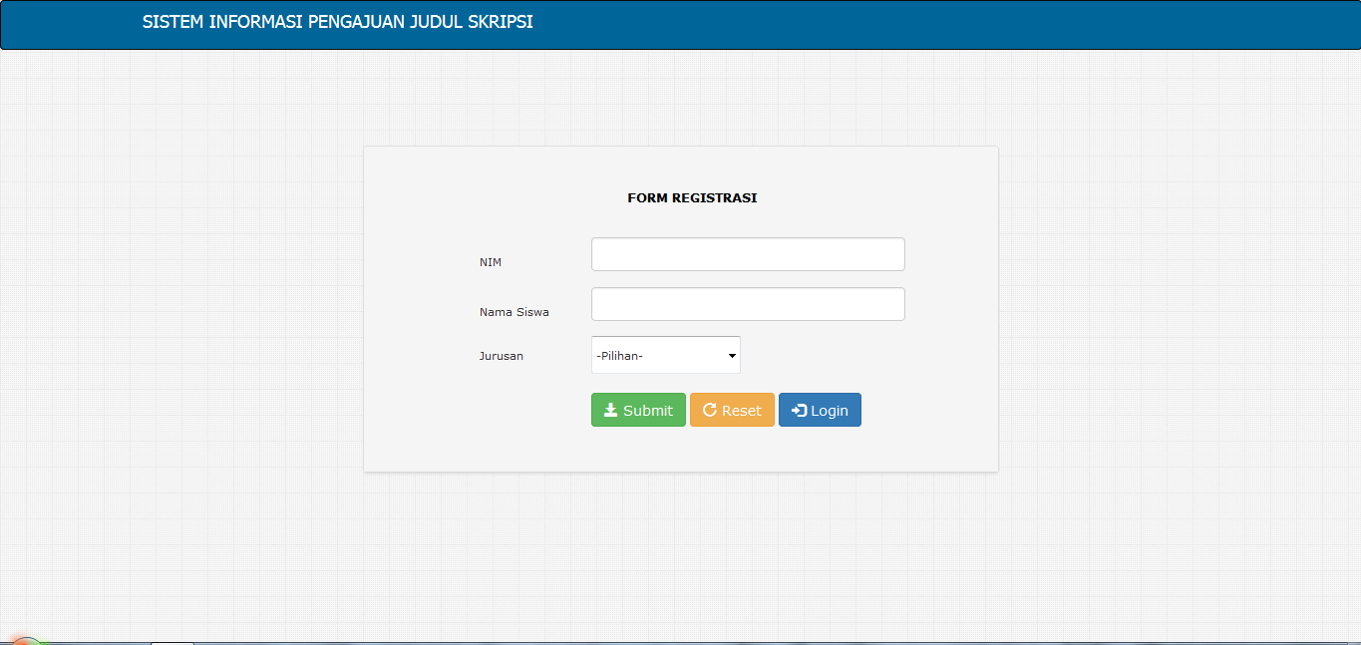1361x645 pixels.
Task: Click the download icon inside the Submit button
Action: [x=612, y=409]
